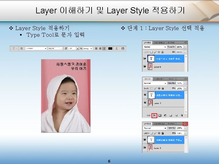Image resolution: width=219 pixels, height=164 pixels.
Task: Open Normal blend mode dropdown in middle panel
Action: [x=155, y=83]
